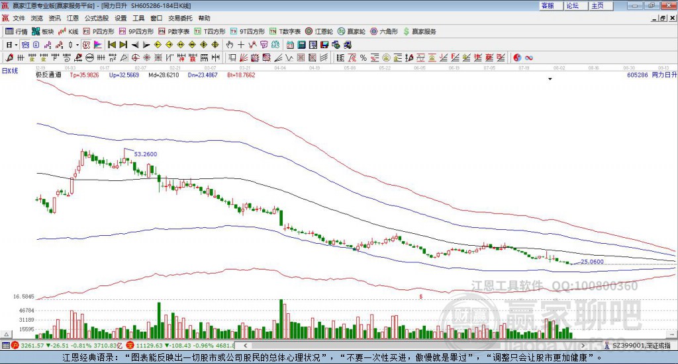Select the red target circle tool
Screen dimensions: 678x364
tap(135, 57)
